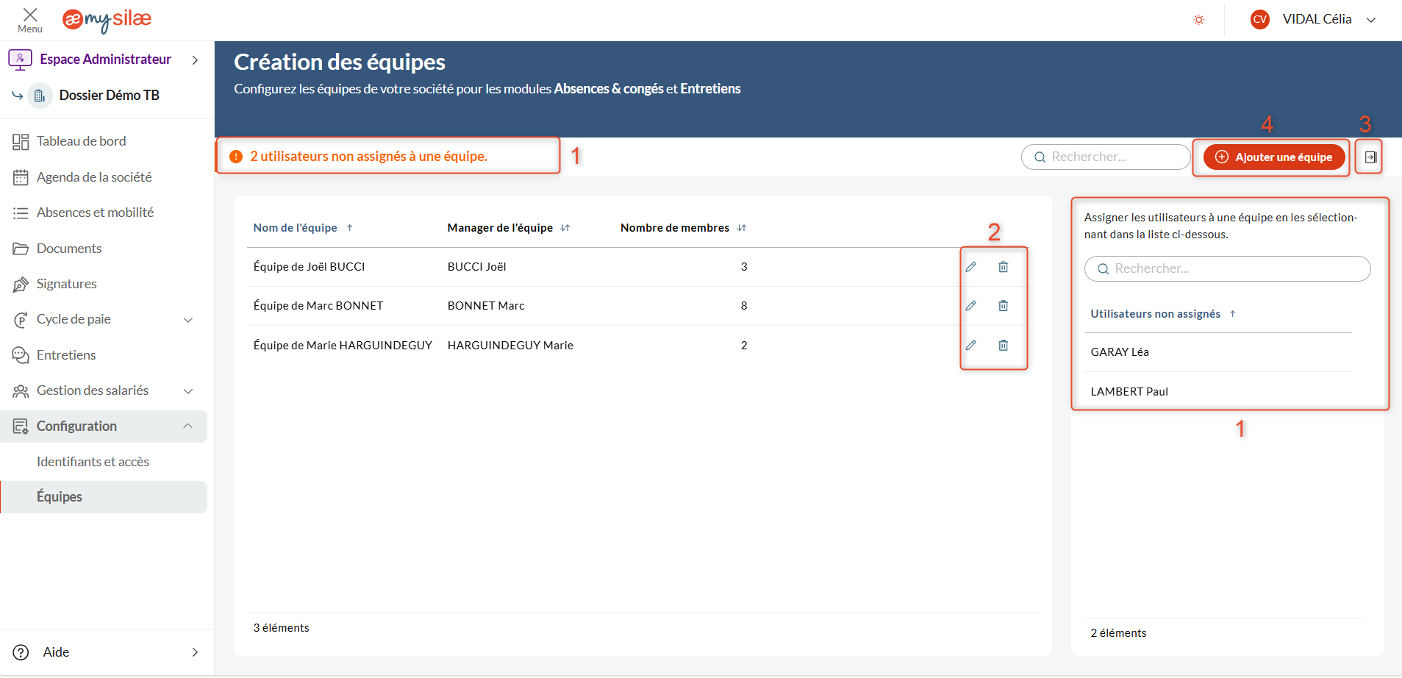This screenshot has width=1402, height=678.
Task: Click the CV user avatar
Action: point(1260,20)
